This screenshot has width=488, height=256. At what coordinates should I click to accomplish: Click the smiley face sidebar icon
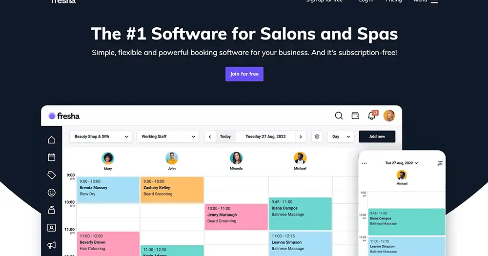click(52, 193)
